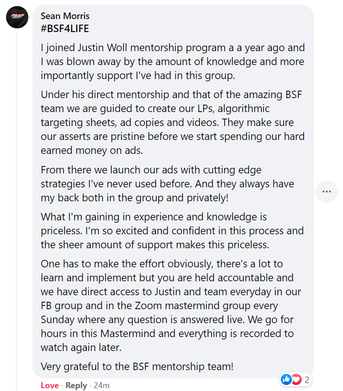Click the line 'Very grateful to the BSF mentorship team!'
The image size is (343, 391).
[x=137, y=366]
